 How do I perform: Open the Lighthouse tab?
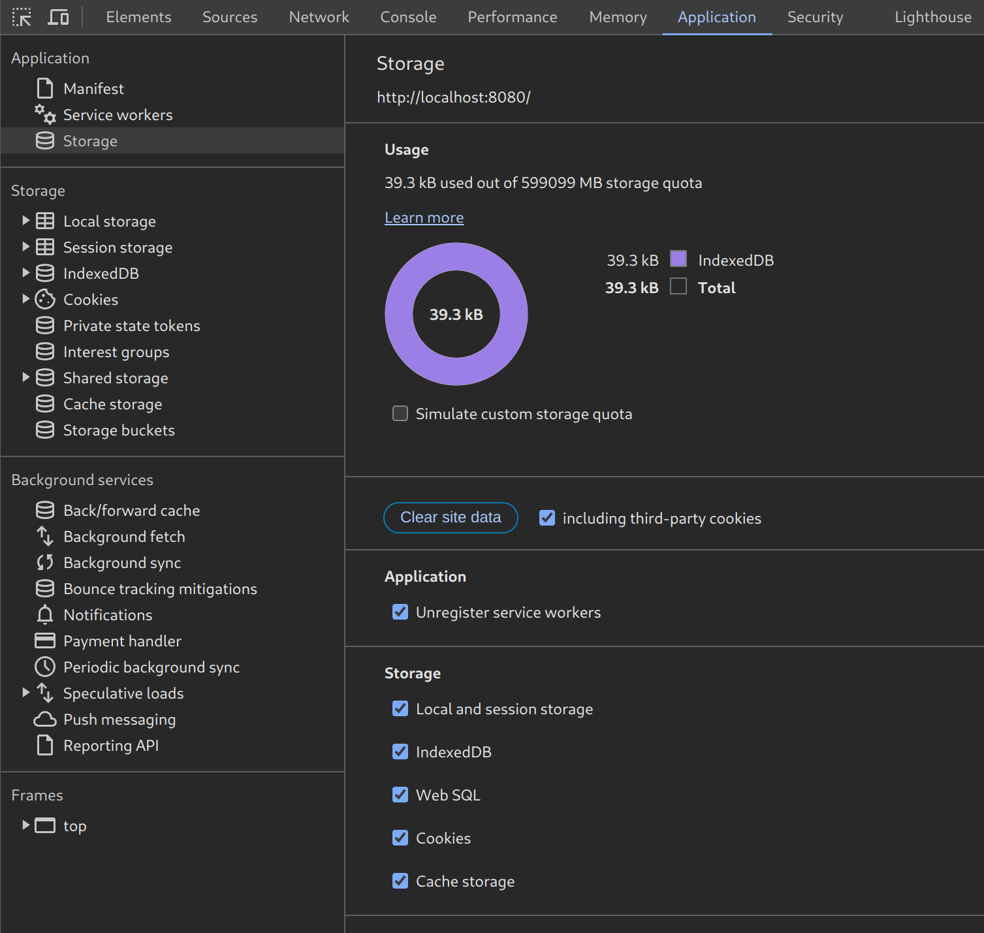coord(932,17)
